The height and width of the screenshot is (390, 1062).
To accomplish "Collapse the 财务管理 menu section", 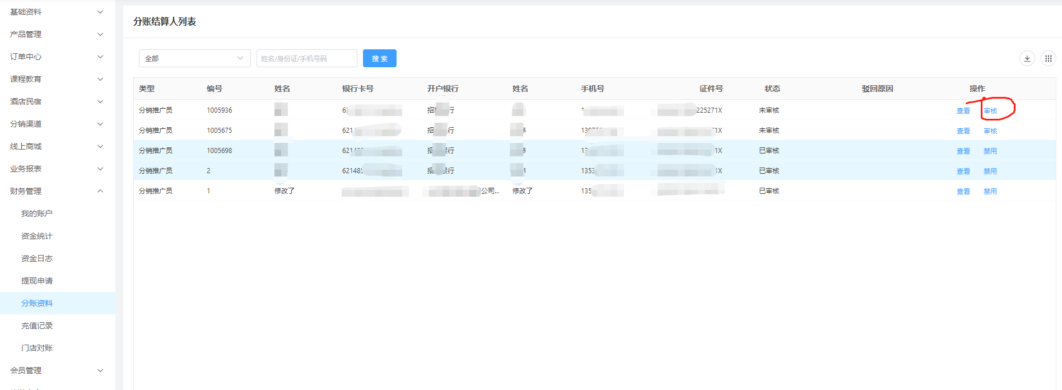I will (x=57, y=191).
